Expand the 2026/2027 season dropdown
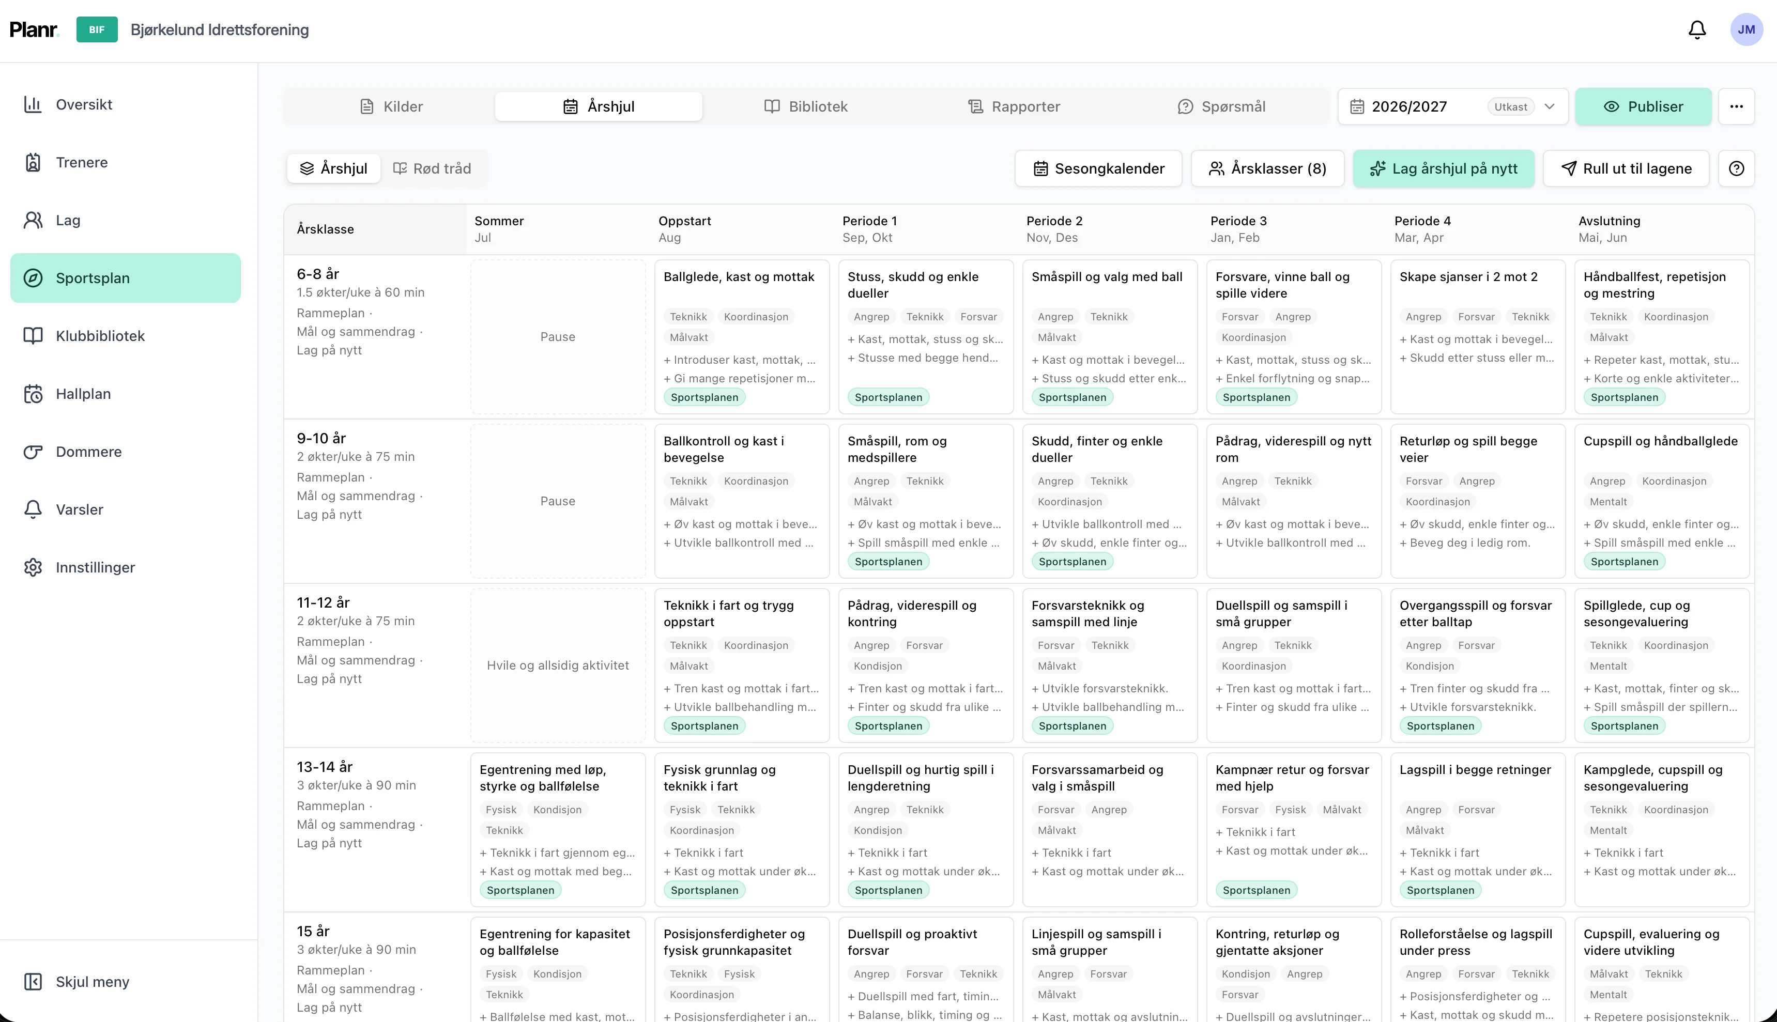The image size is (1777, 1022). [x=1452, y=106]
